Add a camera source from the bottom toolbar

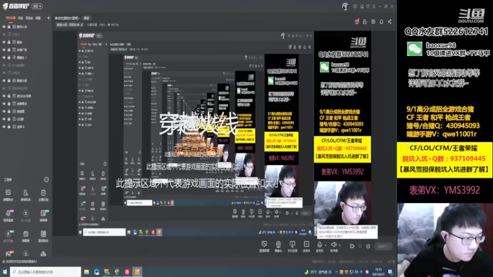[279, 246]
